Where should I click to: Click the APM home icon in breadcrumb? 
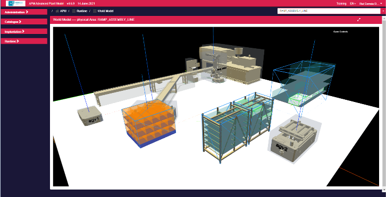(57, 11)
